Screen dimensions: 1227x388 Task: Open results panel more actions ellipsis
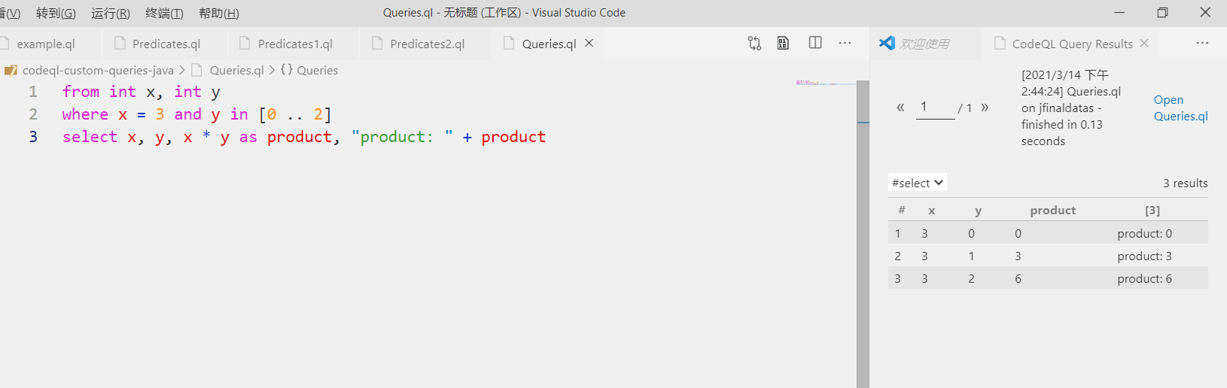pos(1202,43)
